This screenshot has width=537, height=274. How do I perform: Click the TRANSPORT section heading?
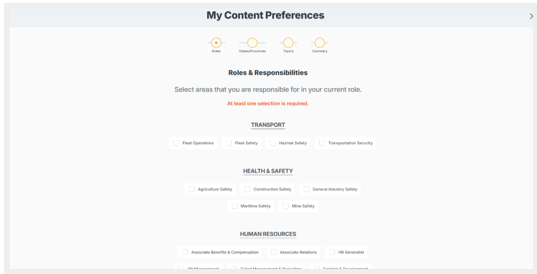click(x=268, y=125)
